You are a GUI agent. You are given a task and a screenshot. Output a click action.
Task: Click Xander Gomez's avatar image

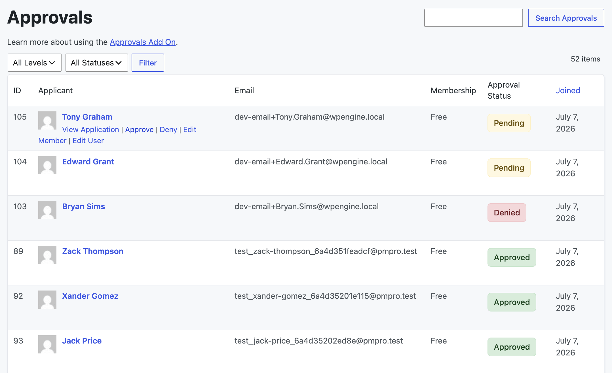point(47,300)
